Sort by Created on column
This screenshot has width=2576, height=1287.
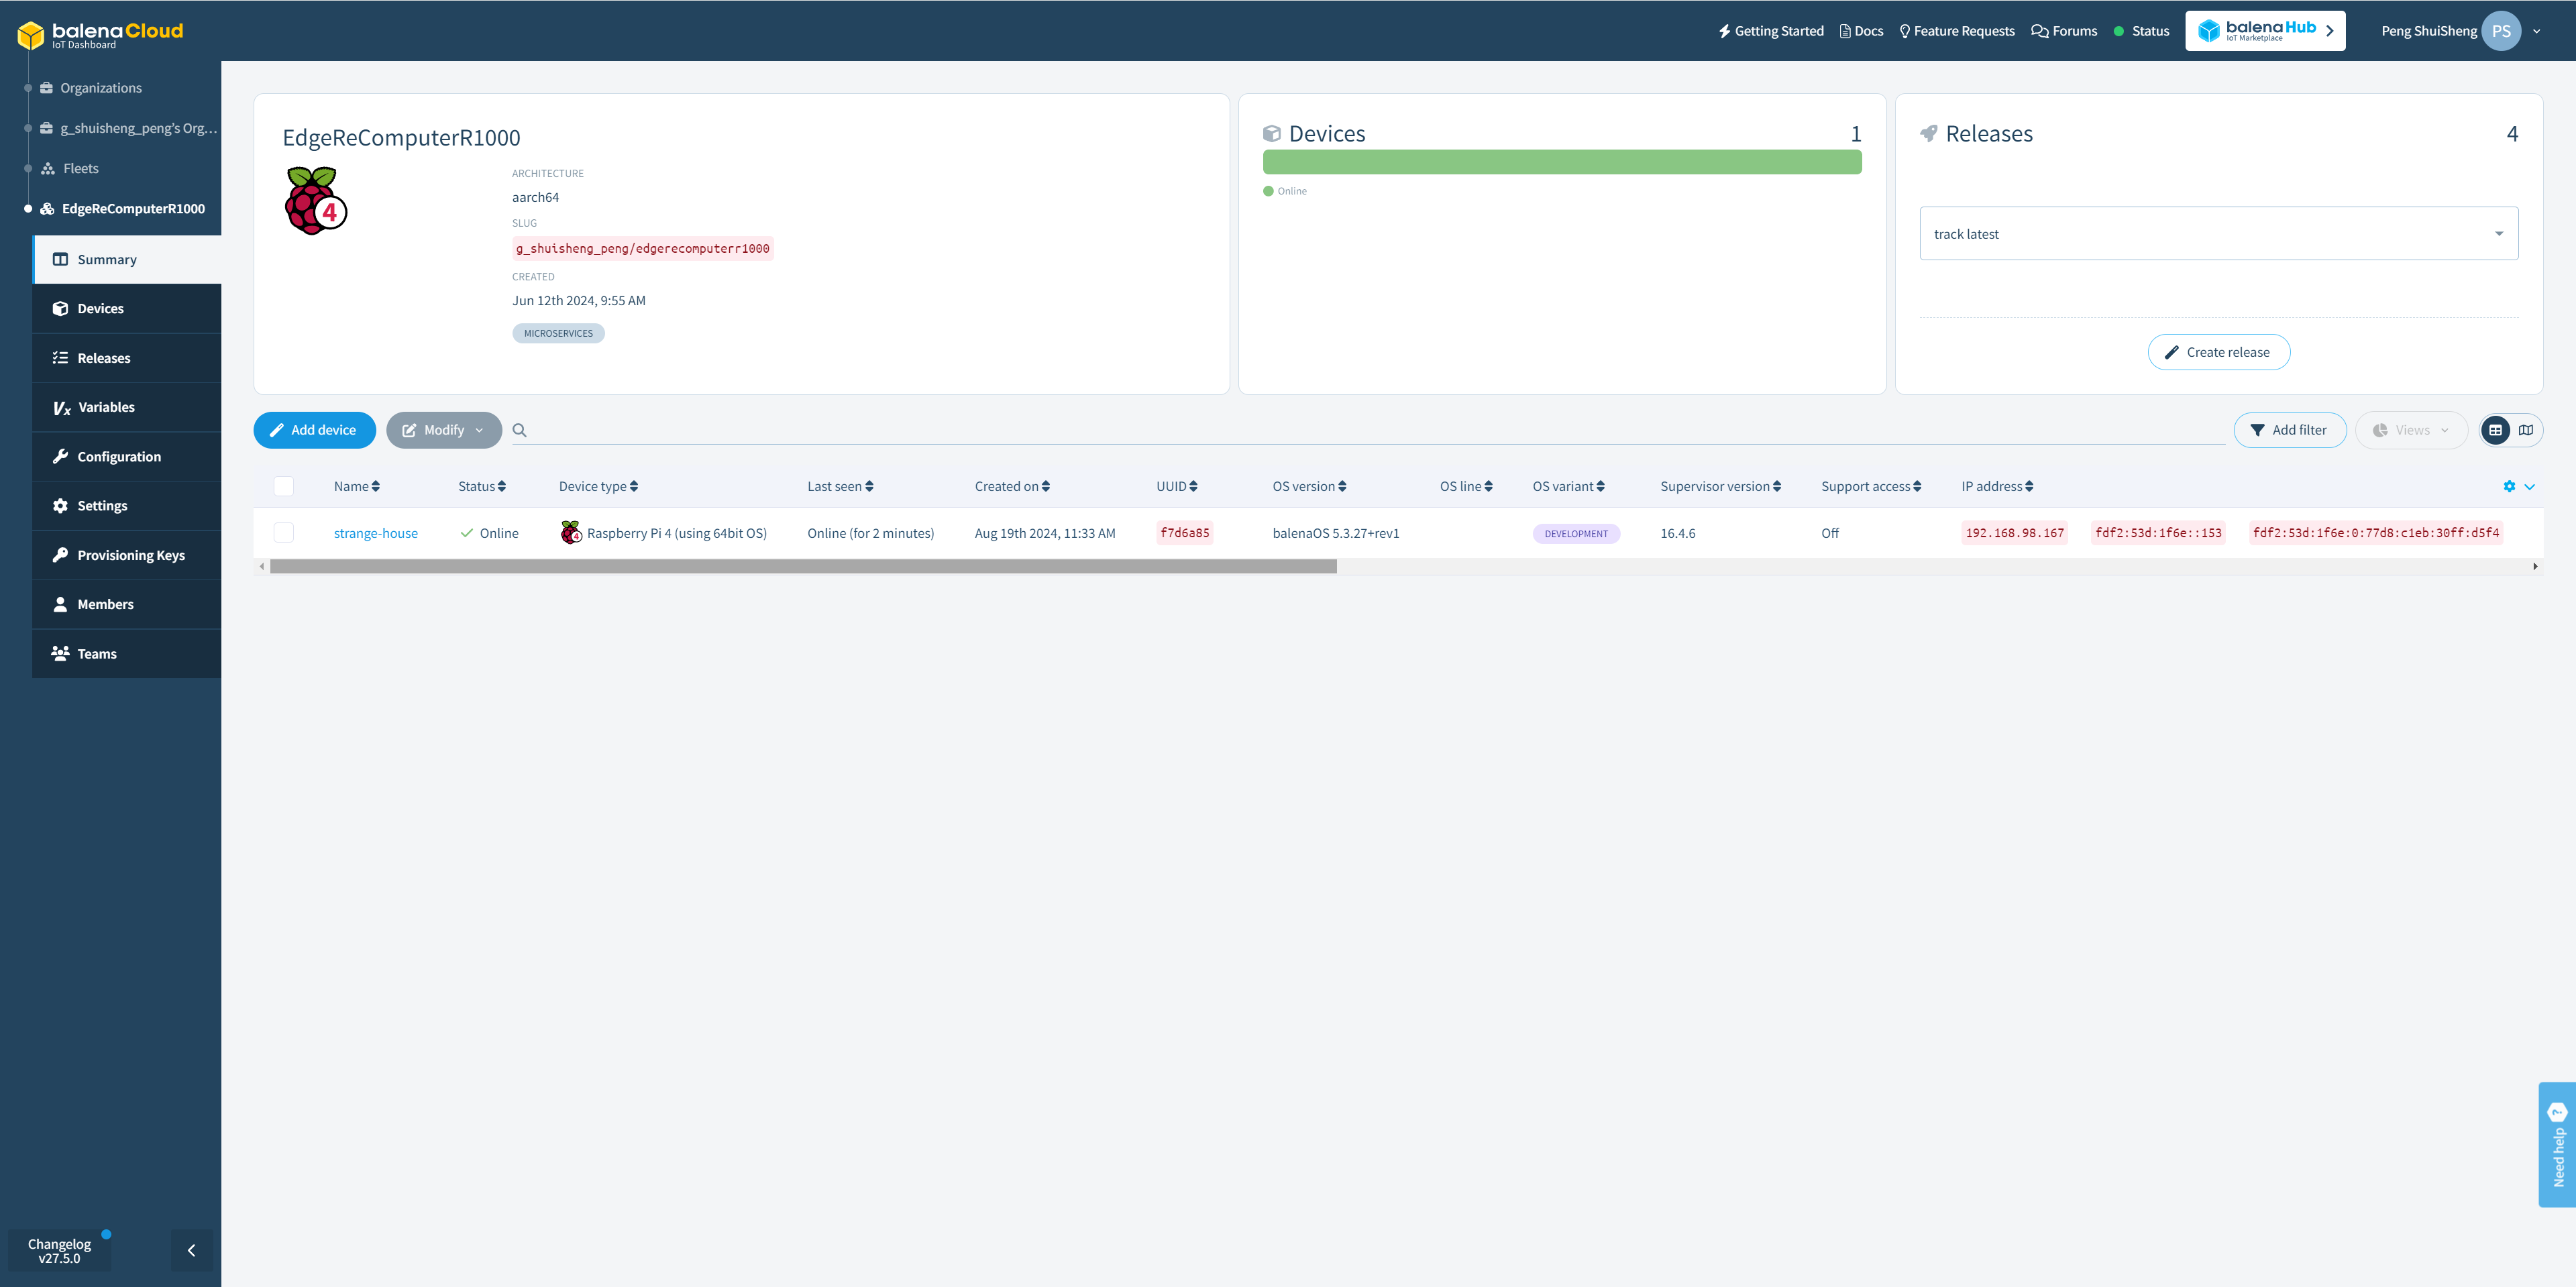click(x=1012, y=486)
